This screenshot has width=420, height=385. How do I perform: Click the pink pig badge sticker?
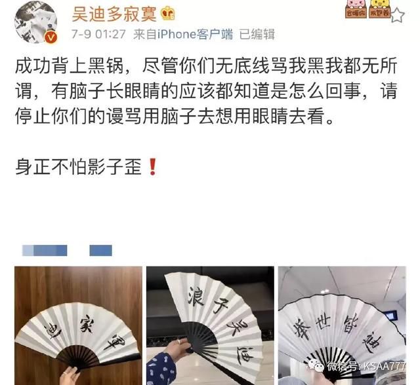pyautogui.click(x=356, y=9)
